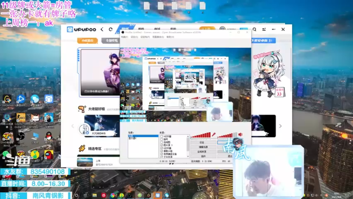Show next upupoo carousel item arrow
353x199 pixels.
coord(280,126)
